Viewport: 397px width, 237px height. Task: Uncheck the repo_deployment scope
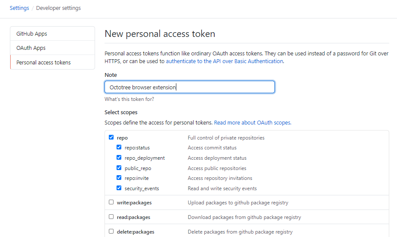(119, 158)
